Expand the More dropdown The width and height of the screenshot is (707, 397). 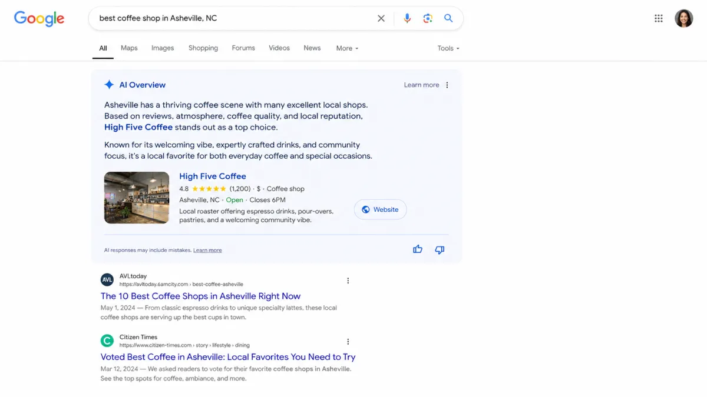tap(347, 48)
